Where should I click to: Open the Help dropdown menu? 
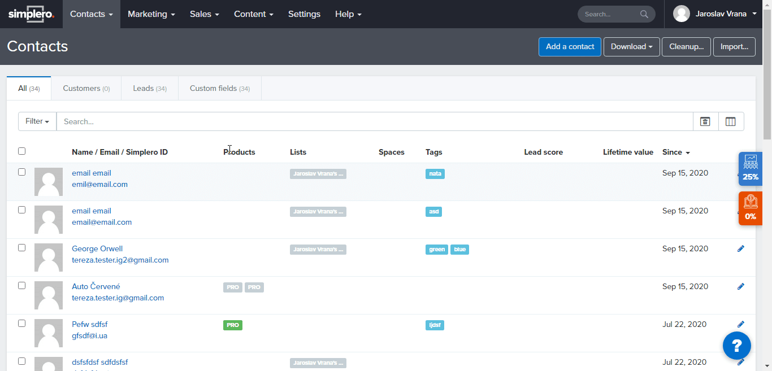pos(348,14)
